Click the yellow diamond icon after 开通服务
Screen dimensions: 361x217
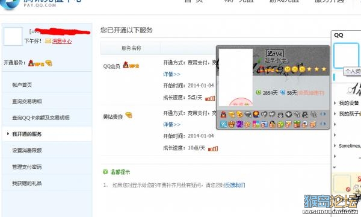pos(49,63)
